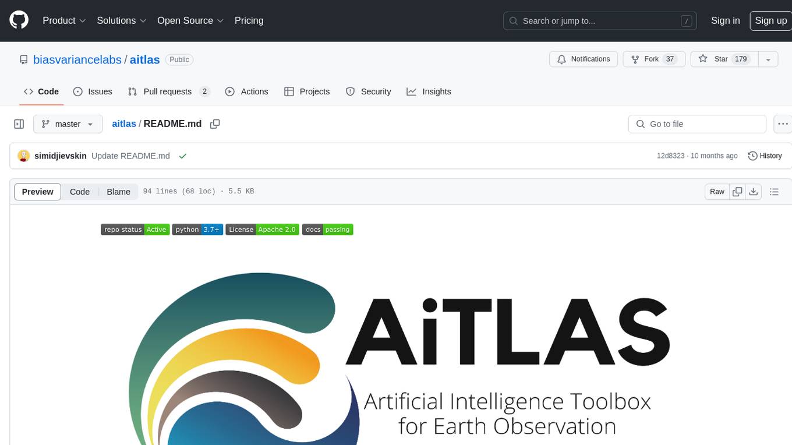Viewport: 792px width, 445px height.
Task: Click the python 3.7+ badge
Action: (x=197, y=229)
